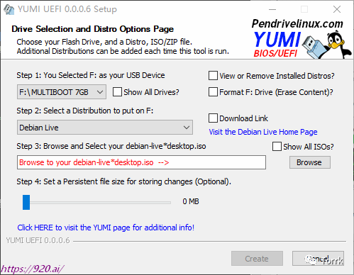Expand the Debian Live distribution dropdown
Image resolution: width=354 pixels, height=275 pixels.
click(x=105, y=128)
